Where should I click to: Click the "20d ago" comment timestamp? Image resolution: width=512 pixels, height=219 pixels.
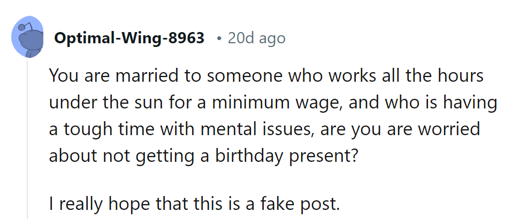(x=256, y=38)
